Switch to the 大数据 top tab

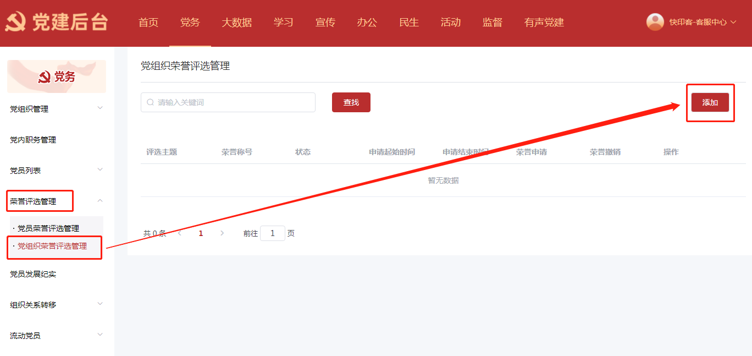[x=237, y=23]
